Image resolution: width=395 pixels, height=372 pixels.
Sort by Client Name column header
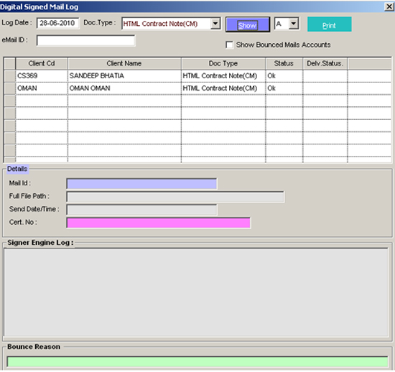coord(124,63)
